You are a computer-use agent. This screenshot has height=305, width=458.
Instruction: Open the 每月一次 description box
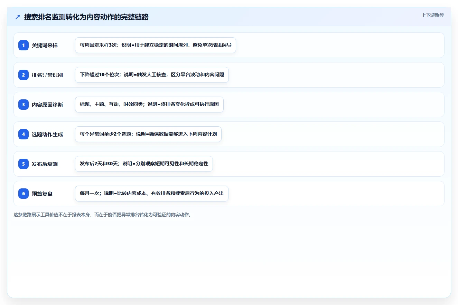pyautogui.click(x=152, y=194)
